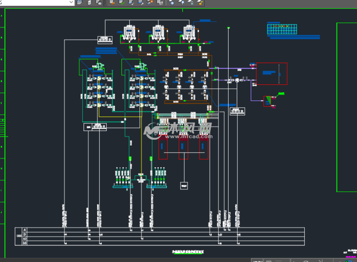Click the red rectangle water tank symbol
357x262 pixels.
coord(271,74)
